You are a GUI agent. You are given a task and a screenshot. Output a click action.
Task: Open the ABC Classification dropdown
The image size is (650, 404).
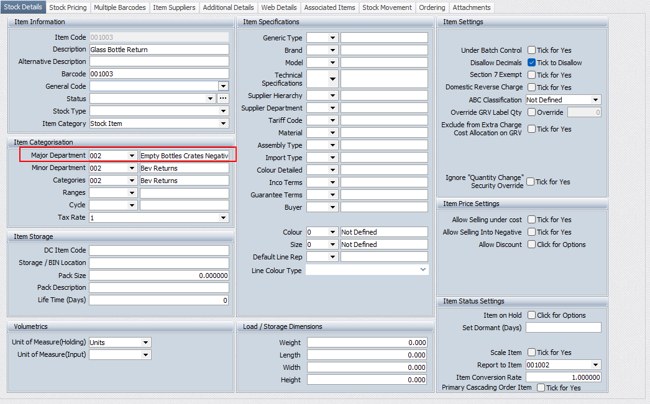(x=595, y=100)
